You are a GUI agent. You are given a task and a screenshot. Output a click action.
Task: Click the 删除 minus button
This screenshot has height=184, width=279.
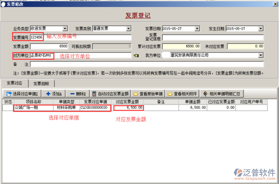coord(78,94)
